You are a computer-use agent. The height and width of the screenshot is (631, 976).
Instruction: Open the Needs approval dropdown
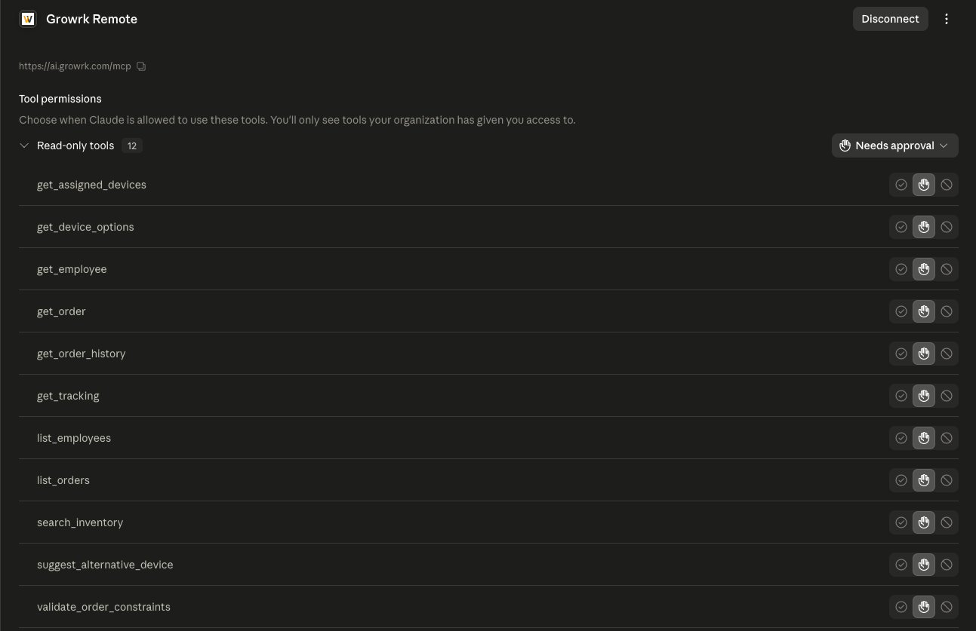pos(895,145)
